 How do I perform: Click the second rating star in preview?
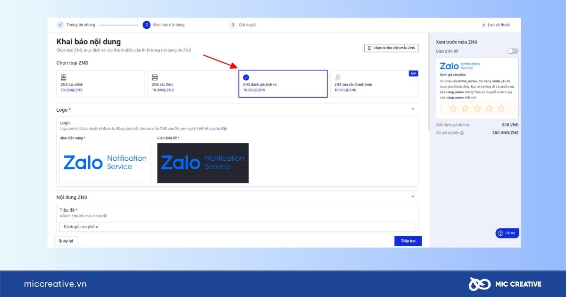(x=466, y=108)
